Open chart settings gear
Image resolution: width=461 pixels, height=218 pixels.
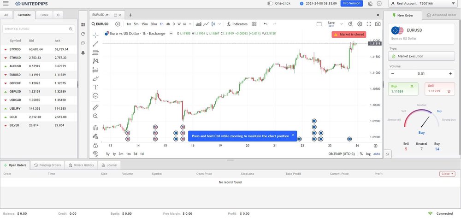pyautogui.click(x=360, y=24)
